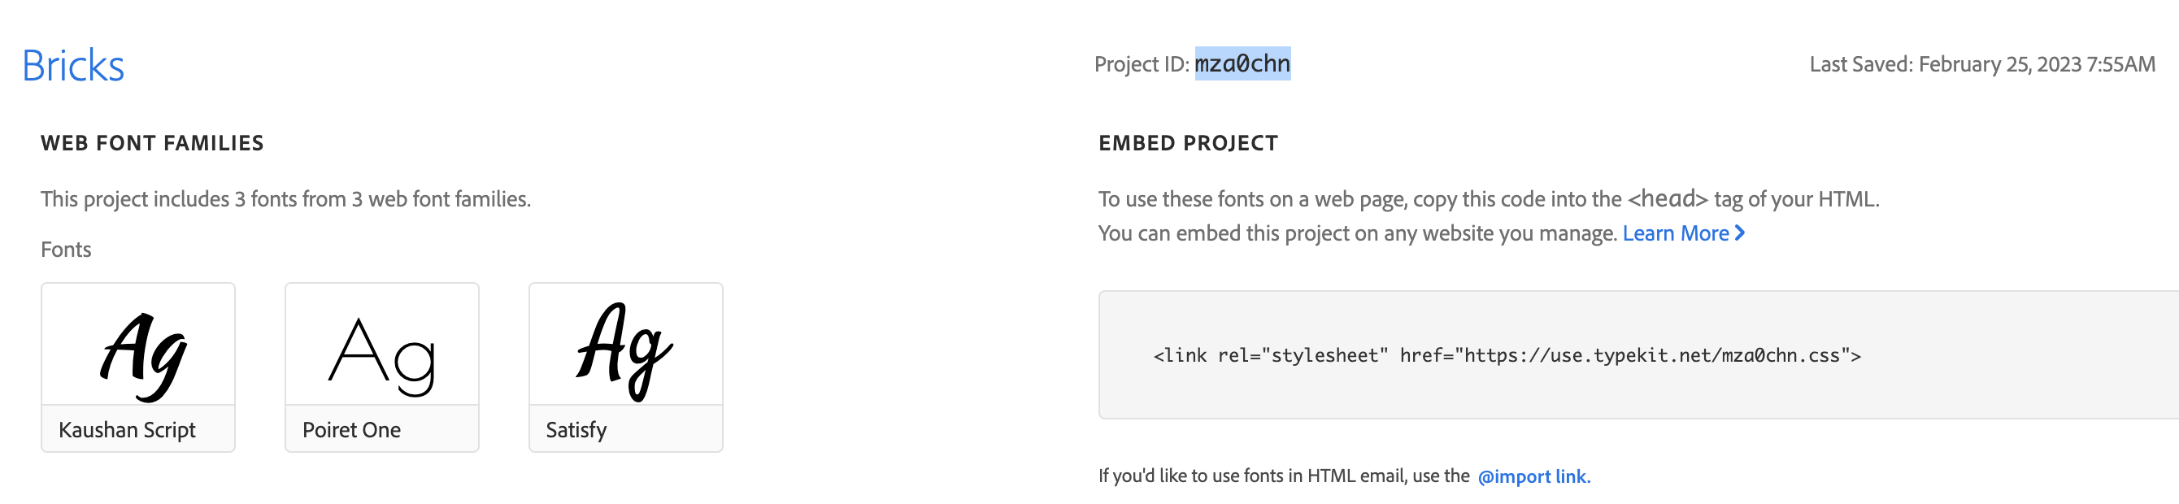Image resolution: width=2179 pixels, height=504 pixels.
Task: Click the Embed Project heading
Action: tap(1188, 143)
